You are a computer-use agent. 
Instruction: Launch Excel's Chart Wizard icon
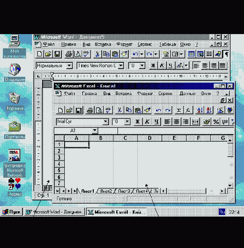(x=220, y=110)
